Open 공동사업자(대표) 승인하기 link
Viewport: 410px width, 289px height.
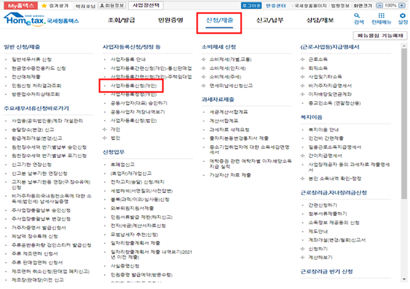pyautogui.click(x=139, y=103)
